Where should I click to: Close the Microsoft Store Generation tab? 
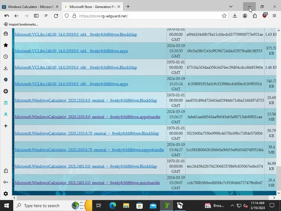[x=119, y=7]
